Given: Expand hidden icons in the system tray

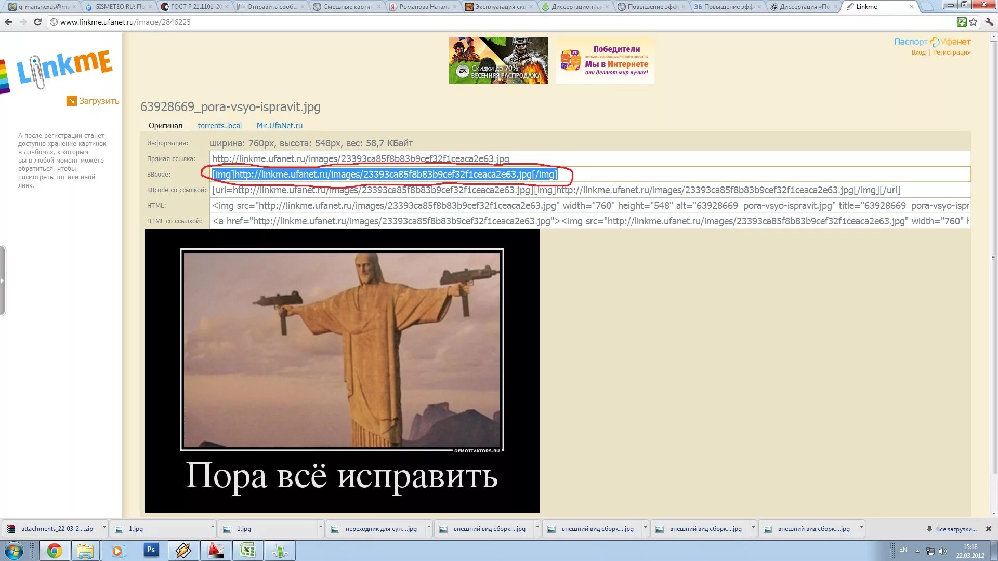Looking at the screenshot, I should point(917,551).
